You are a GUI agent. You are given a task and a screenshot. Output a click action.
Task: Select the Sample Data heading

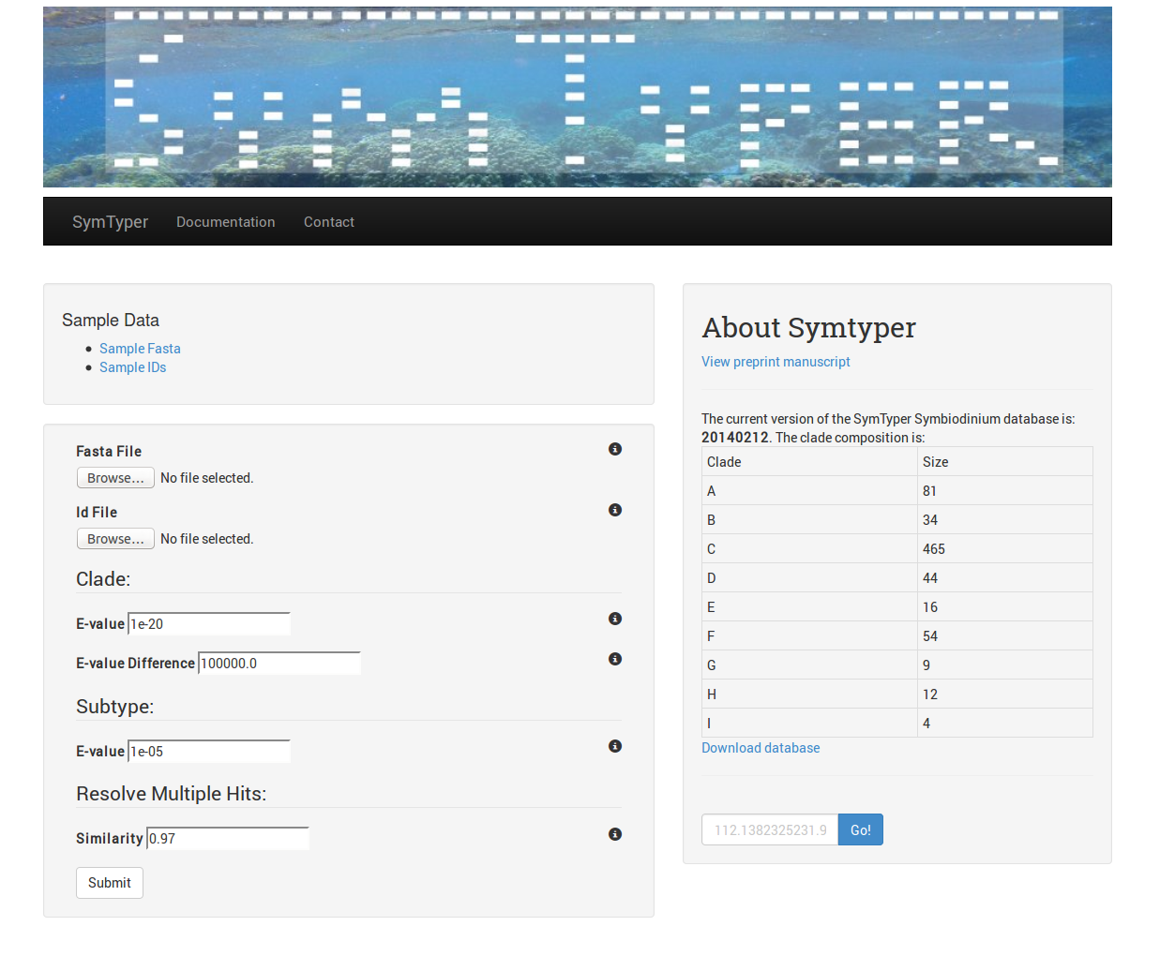[111, 321]
